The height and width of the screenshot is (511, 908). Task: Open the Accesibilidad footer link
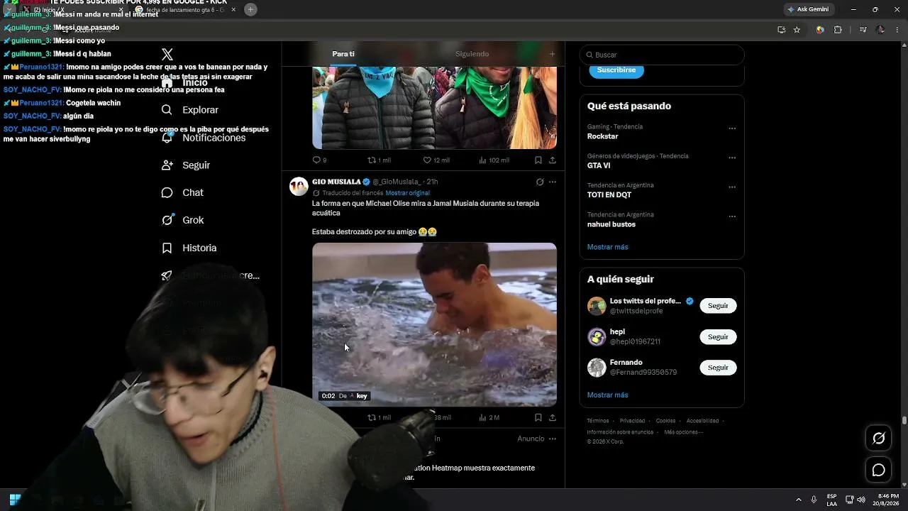point(702,421)
